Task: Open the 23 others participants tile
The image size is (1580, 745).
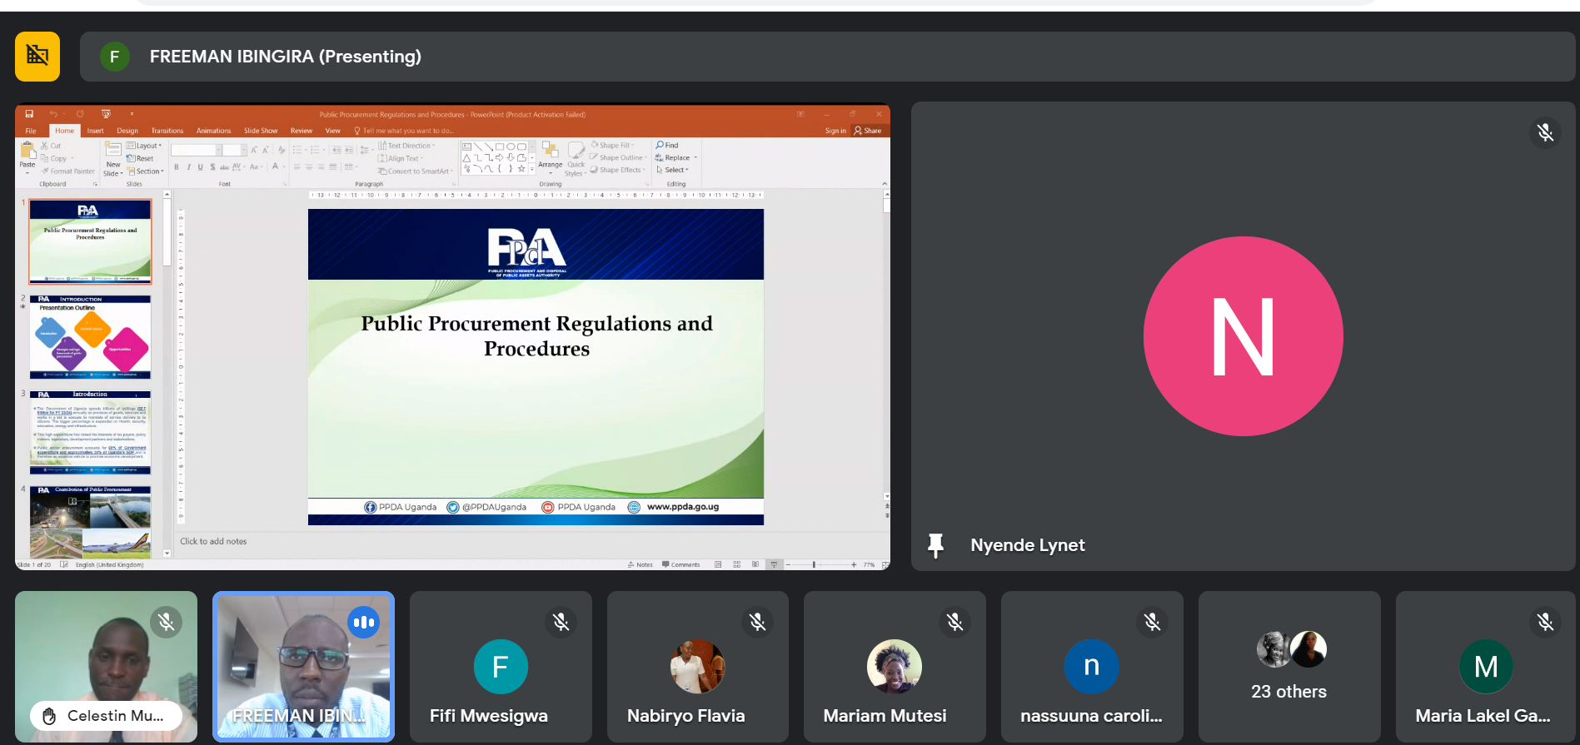Action: pyautogui.click(x=1288, y=666)
